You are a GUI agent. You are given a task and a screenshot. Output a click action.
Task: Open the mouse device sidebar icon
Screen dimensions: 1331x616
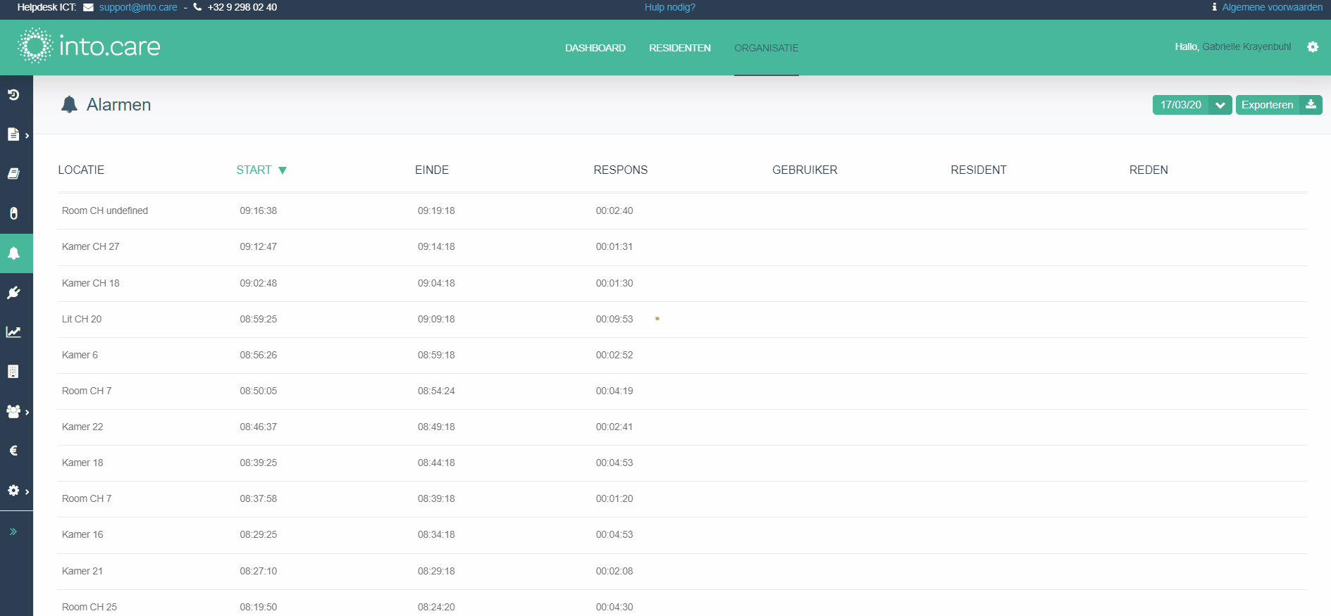(13, 213)
